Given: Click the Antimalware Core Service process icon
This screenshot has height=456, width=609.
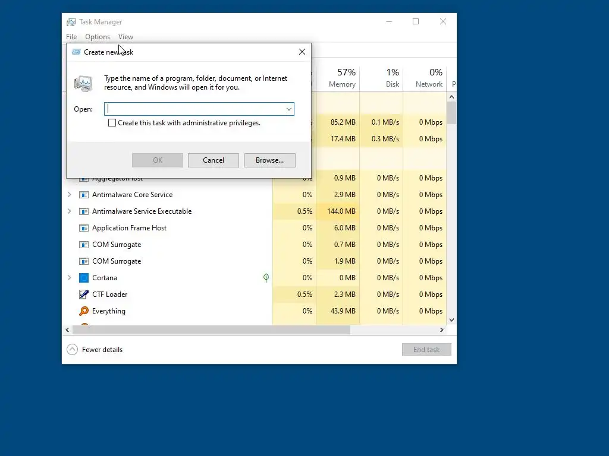Looking at the screenshot, I should 83,195.
